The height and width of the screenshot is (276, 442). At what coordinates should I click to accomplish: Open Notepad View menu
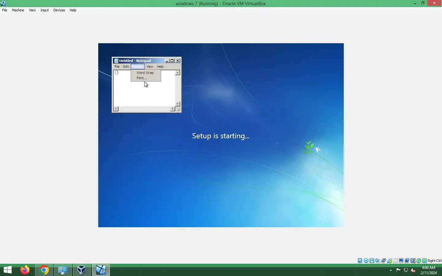point(150,67)
